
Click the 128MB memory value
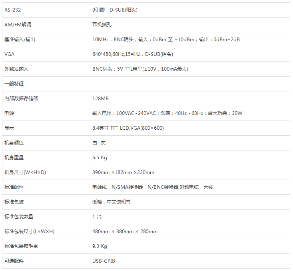tap(100, 99)
